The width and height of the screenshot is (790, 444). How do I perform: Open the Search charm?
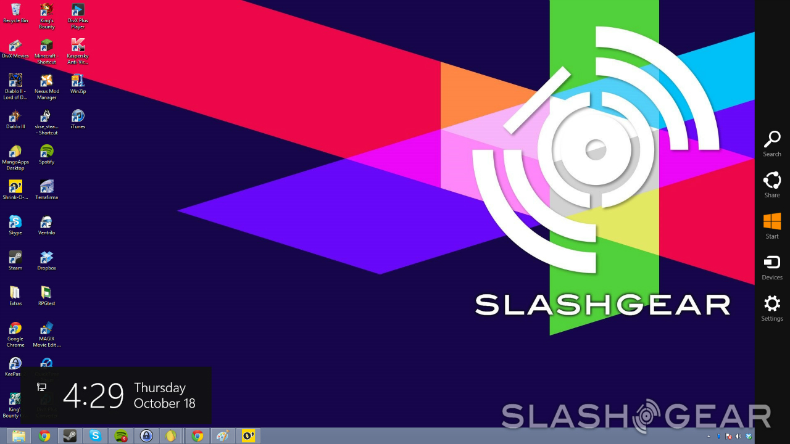click(x=772, y=144)
